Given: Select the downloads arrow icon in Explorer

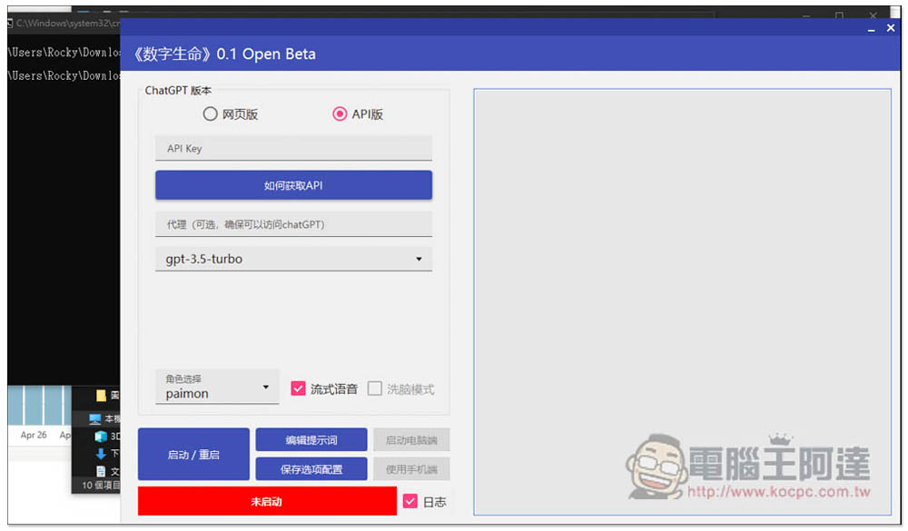Looking at the screenshot, I should (x=101, y=454).
